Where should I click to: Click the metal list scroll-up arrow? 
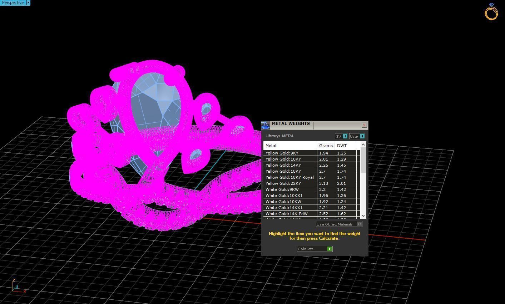point(363,145)
